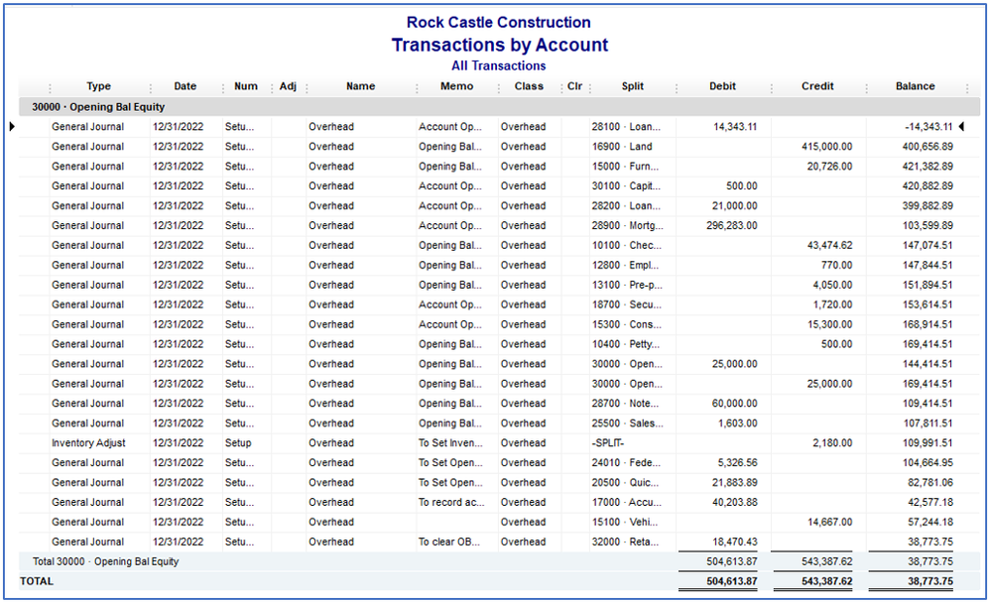Viewport: 991px width, 604px height.
Task: Select the 30100 · Capit... split cell
Action: point(626,186)
